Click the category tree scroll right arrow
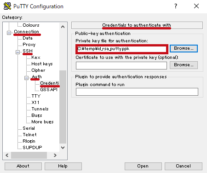 pyautogui.click(x=55, y=155)
